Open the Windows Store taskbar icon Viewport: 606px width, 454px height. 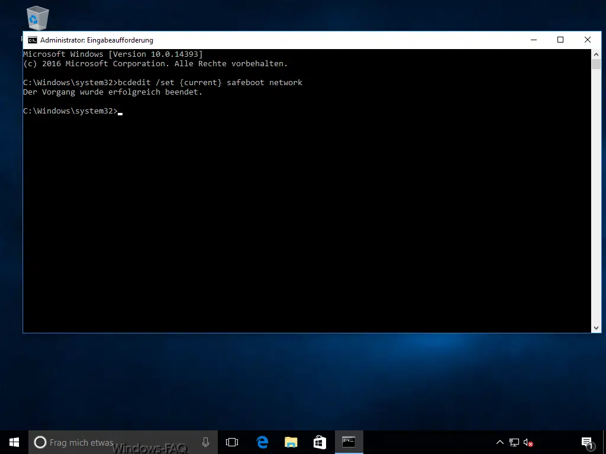[320, 442]
